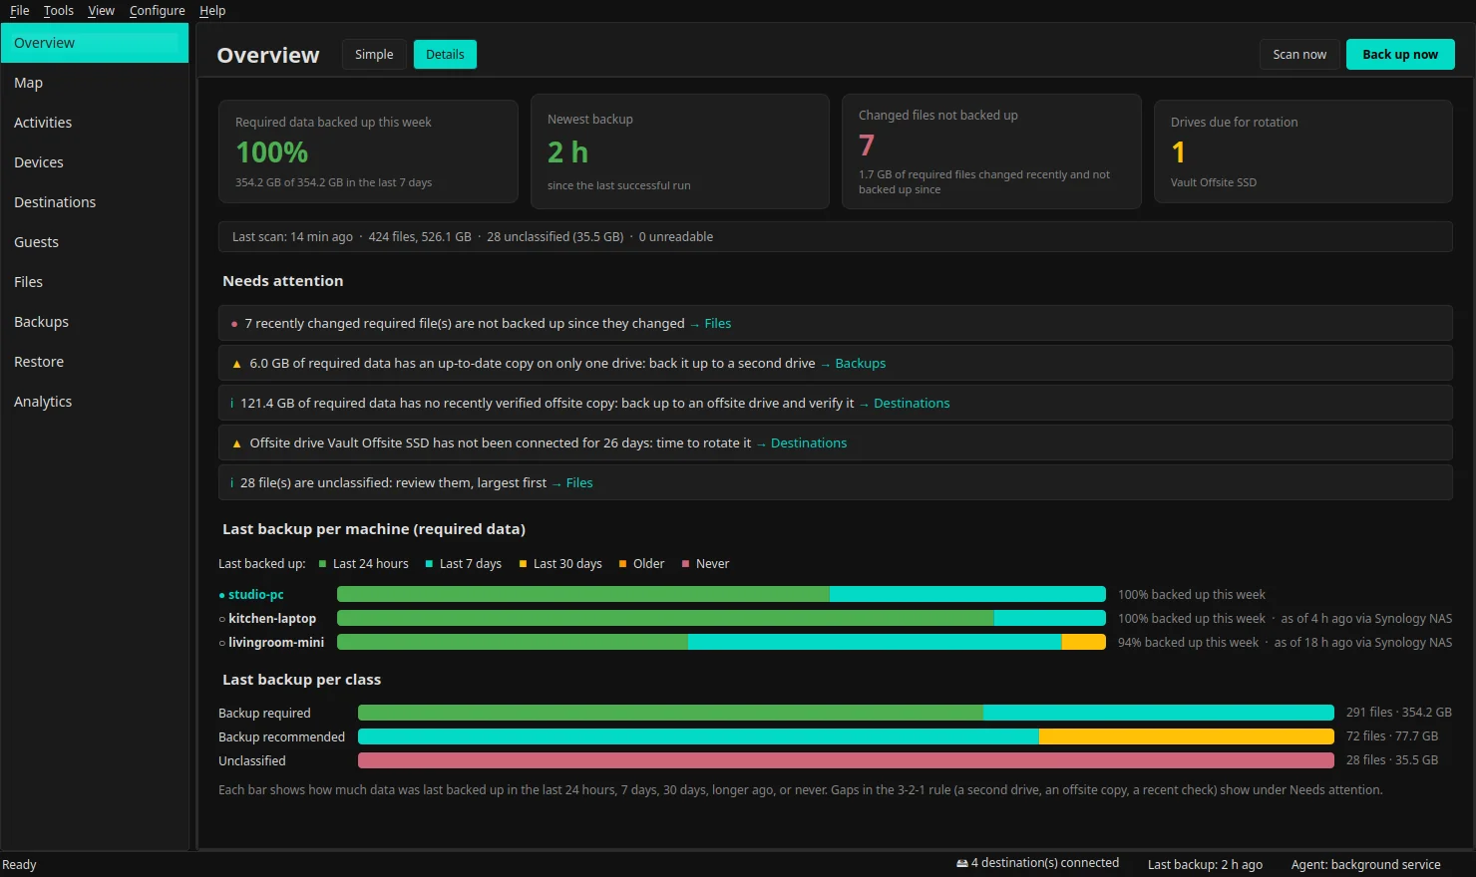
Task: Click the studio-pc backup progress bar
Action: (721, 594)
